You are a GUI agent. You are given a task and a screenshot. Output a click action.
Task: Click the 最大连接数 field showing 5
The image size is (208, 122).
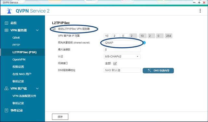pos(122,50)
